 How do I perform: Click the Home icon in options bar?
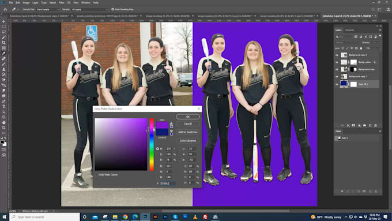(x=5, y=9)
